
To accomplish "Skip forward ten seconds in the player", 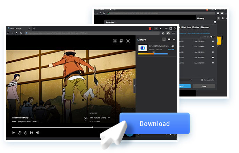I will point(26,133).
